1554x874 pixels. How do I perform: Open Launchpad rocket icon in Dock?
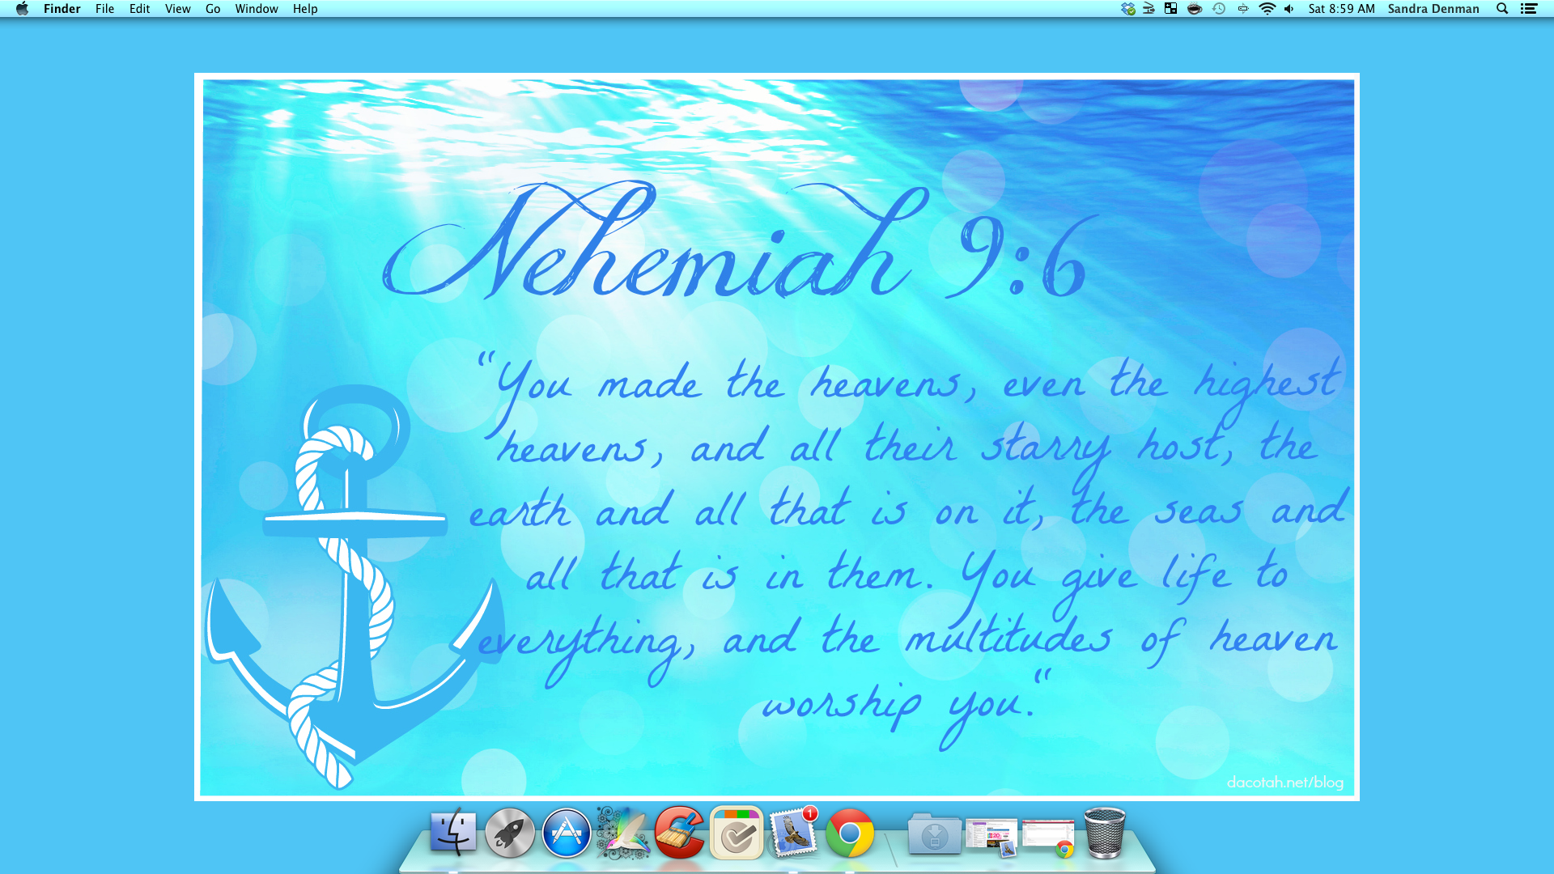click(510, 833)
